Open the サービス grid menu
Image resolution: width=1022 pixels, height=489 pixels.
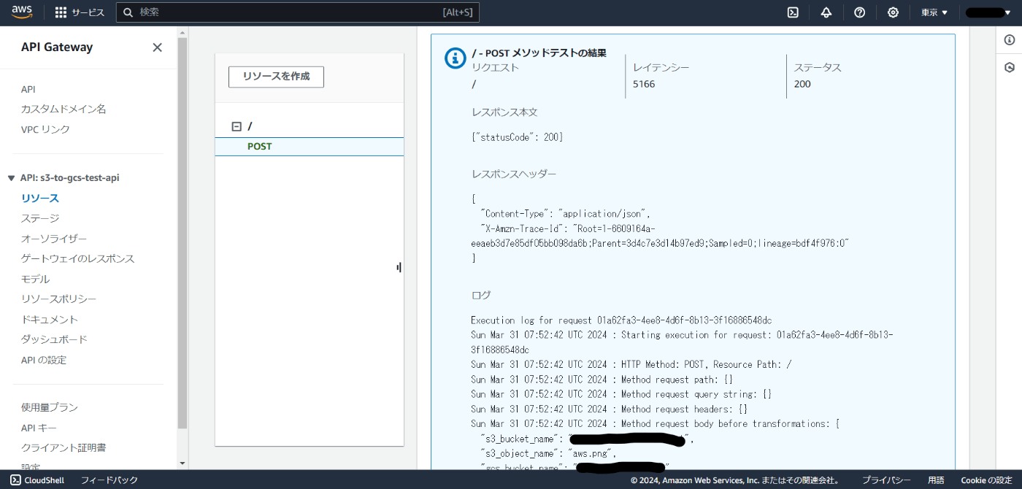click(x=80, y=12)
